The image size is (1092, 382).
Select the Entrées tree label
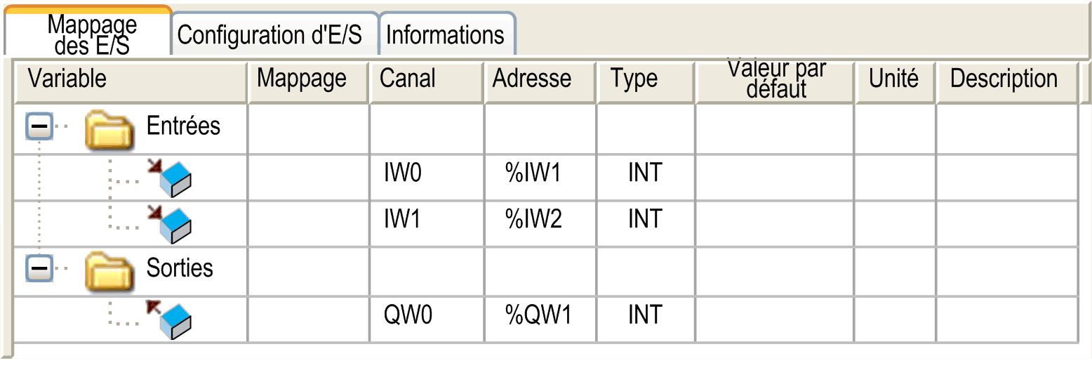tap(183, 126)
